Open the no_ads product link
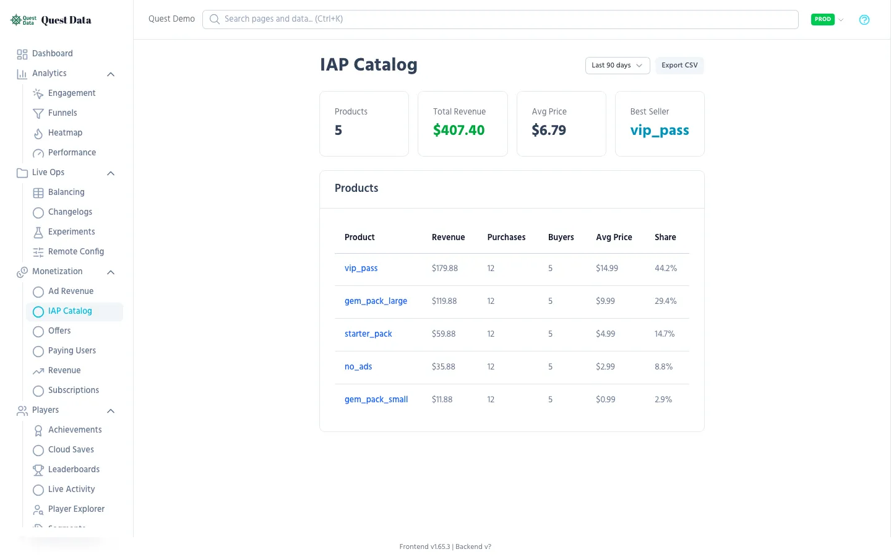This screenshot has height=557, width=891. point(358,367)
